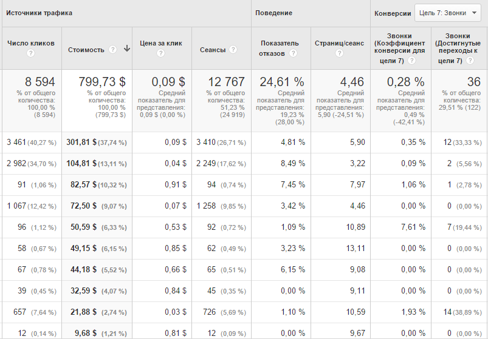
Task: Sort by Число кликов column header
Action: point(31,43)
